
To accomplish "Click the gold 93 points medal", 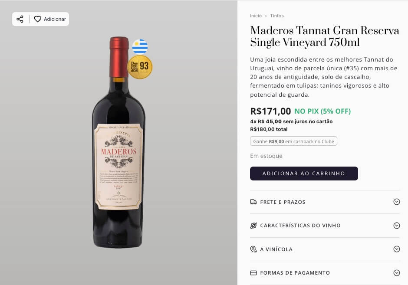I will point(140,66).
